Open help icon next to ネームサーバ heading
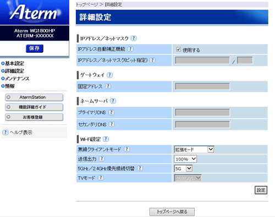The height and width of the screenshot is (217, 275). pos(113,101)
